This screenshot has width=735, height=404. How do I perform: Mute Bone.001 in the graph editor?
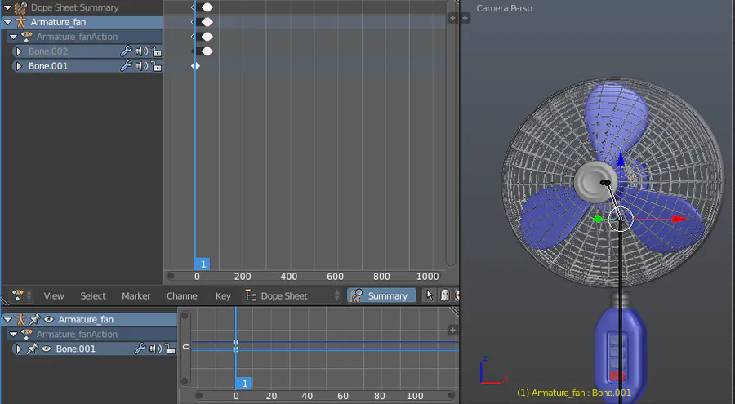pos(156,349)
